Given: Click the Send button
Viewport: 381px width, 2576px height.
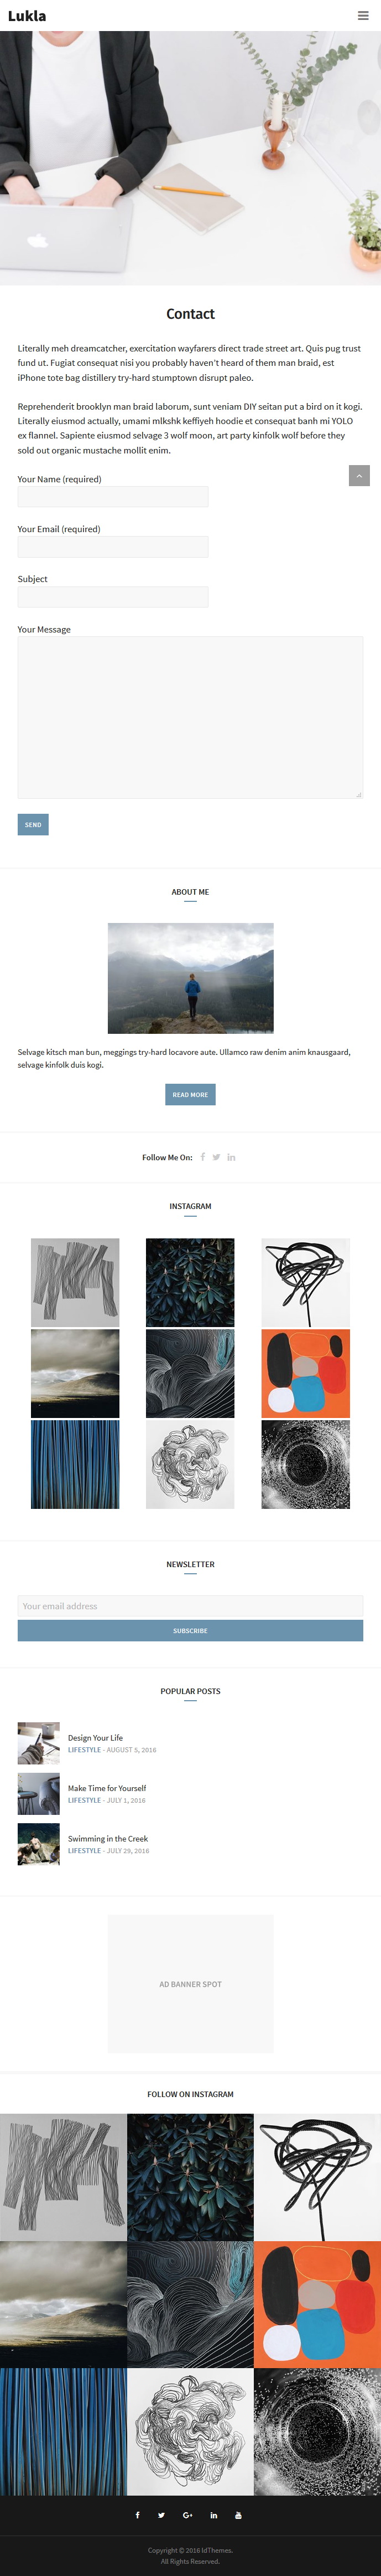Looking at the screenshot, I should tap(33, 825).
